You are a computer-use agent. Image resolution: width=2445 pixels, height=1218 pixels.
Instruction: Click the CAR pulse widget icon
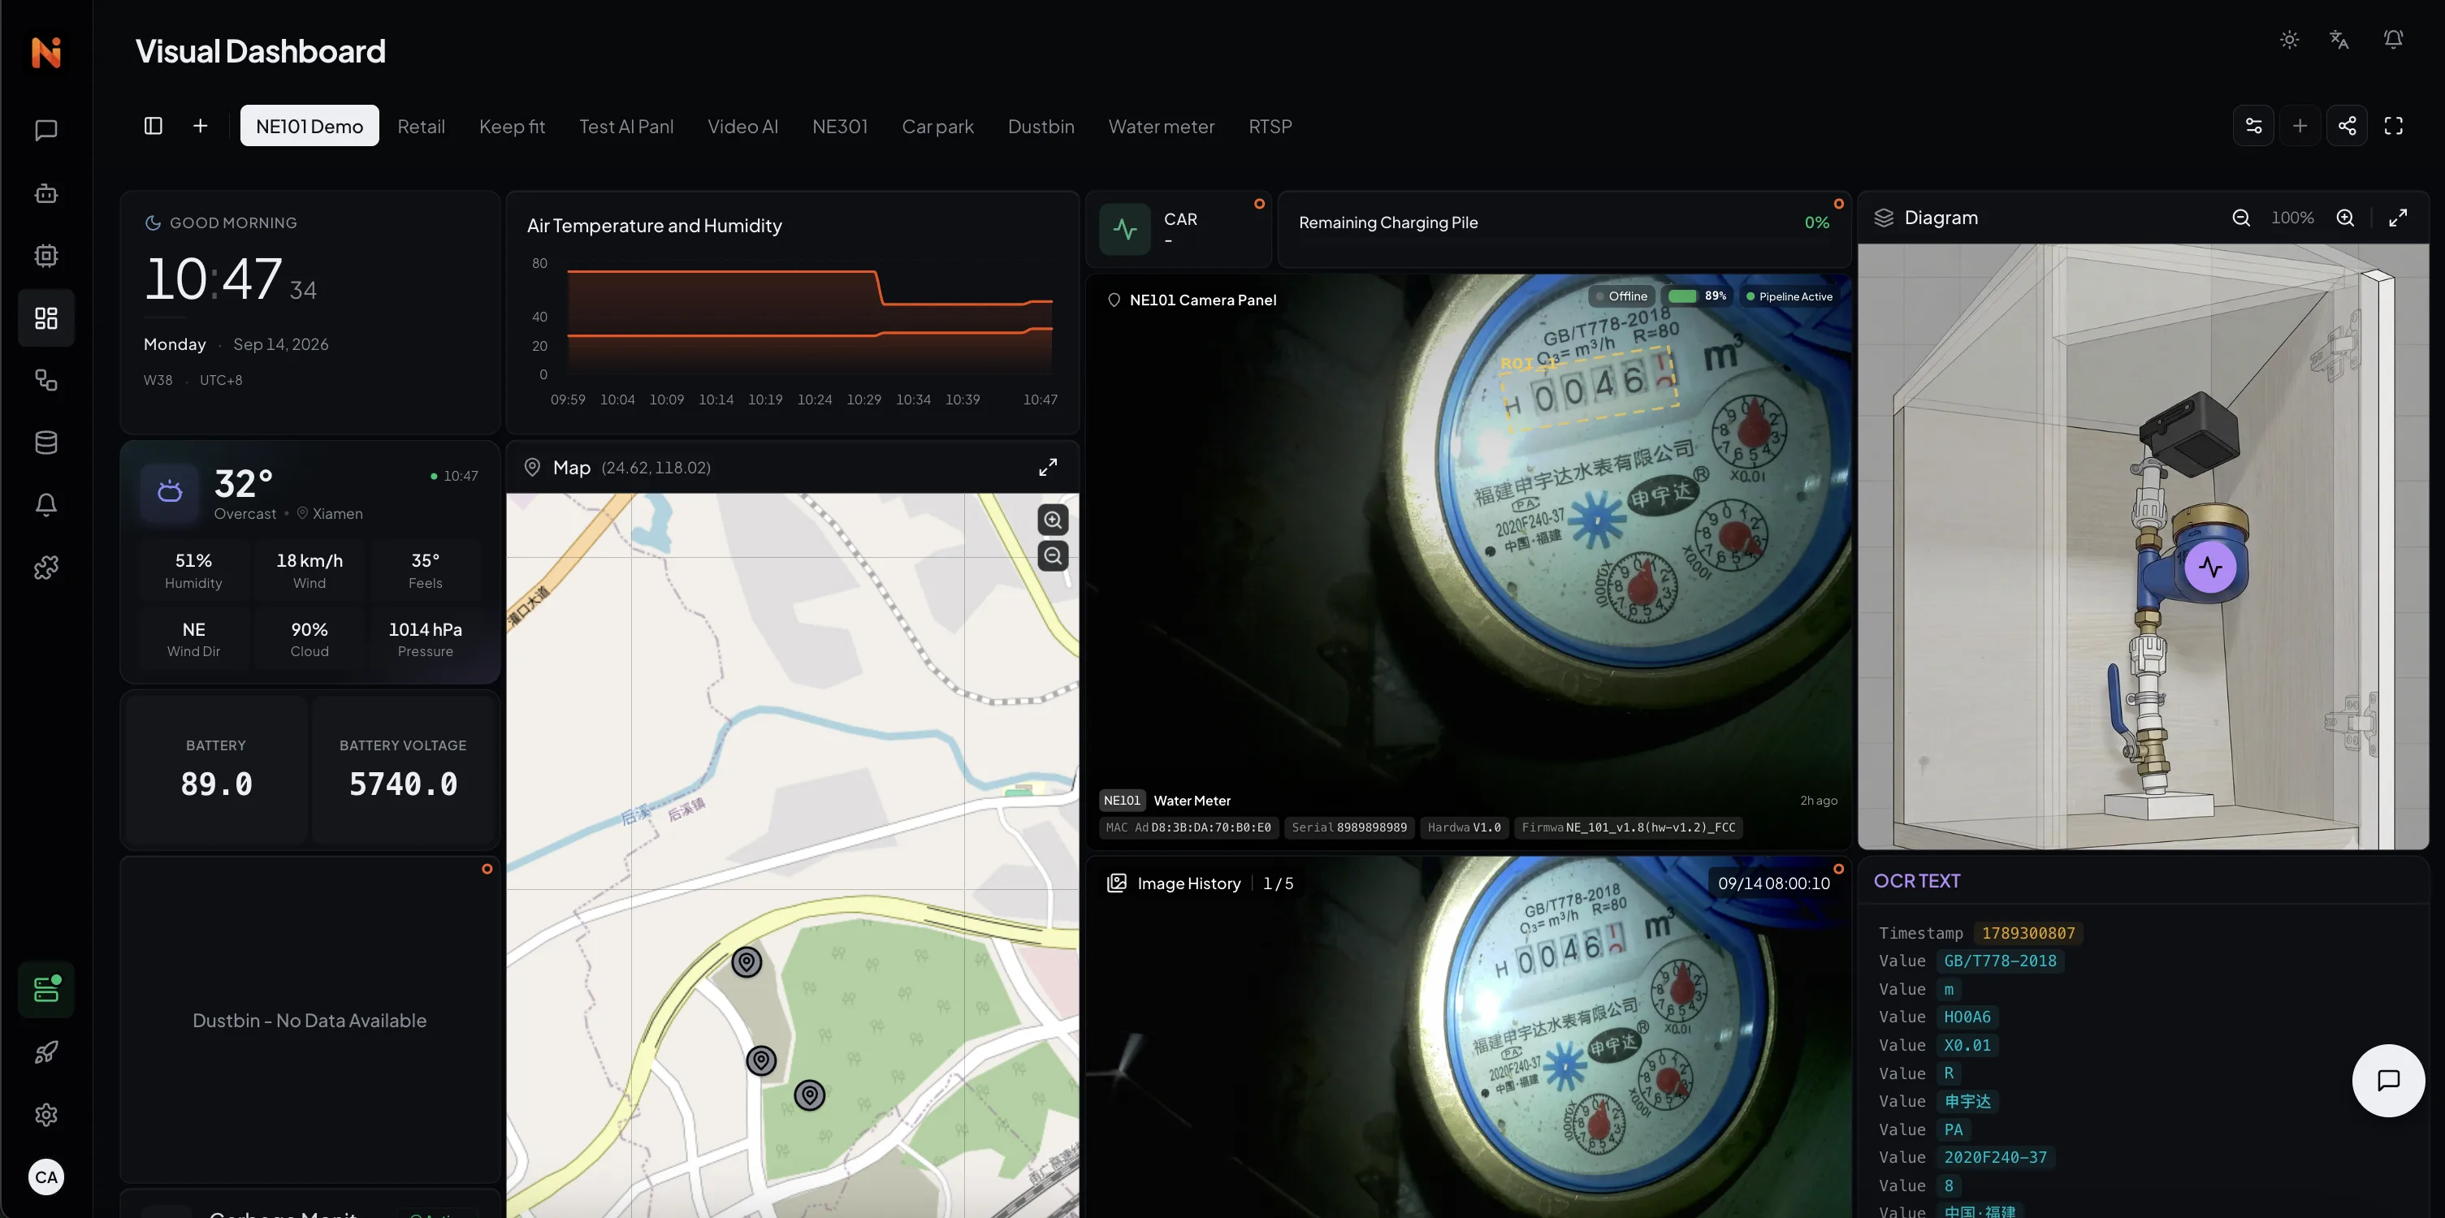click(1125, 229)
